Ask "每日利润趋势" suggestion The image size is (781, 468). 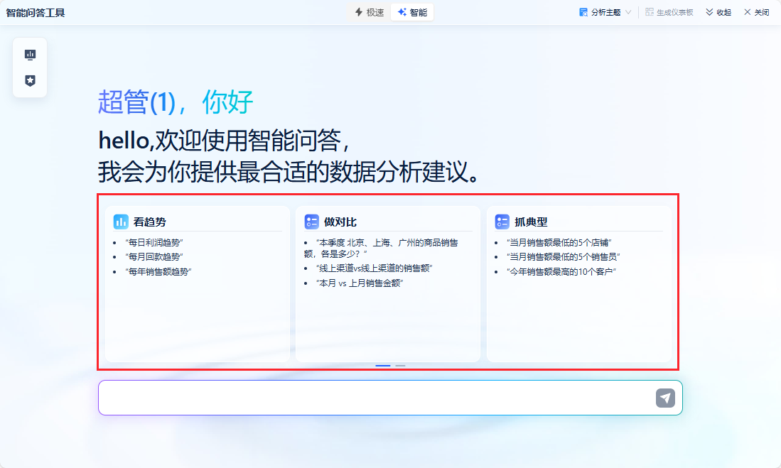(154, 242)
